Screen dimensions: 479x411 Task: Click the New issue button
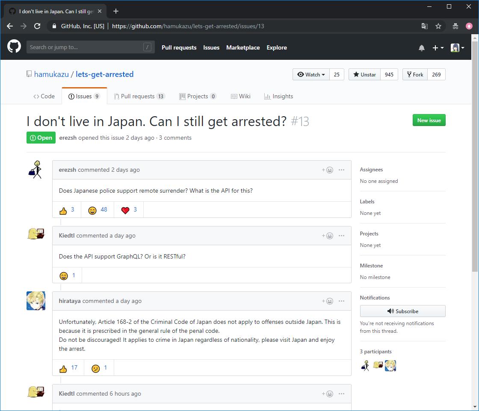pos(429,120)
